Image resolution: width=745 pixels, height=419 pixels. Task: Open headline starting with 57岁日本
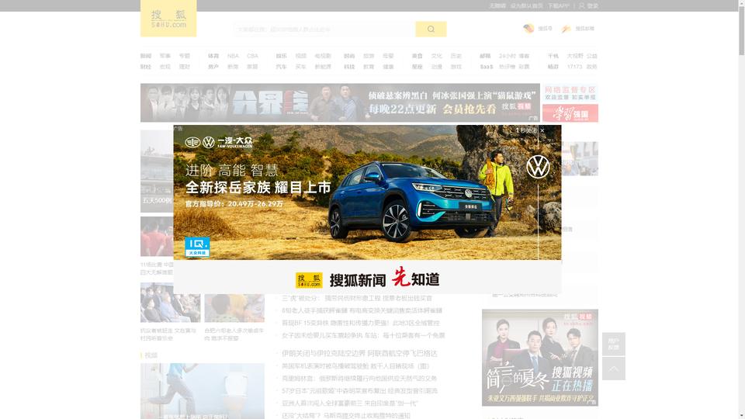click(x=359, y=390)
